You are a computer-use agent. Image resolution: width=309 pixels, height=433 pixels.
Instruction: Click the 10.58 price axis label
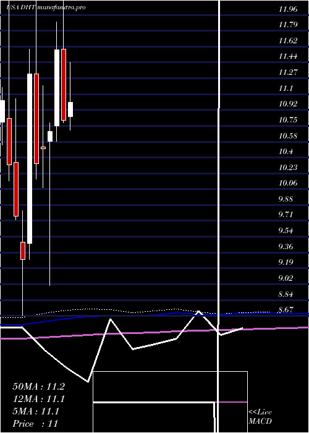(288, 136)
